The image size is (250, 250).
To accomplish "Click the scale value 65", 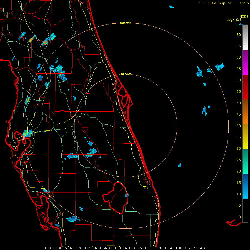I will 239,69.
